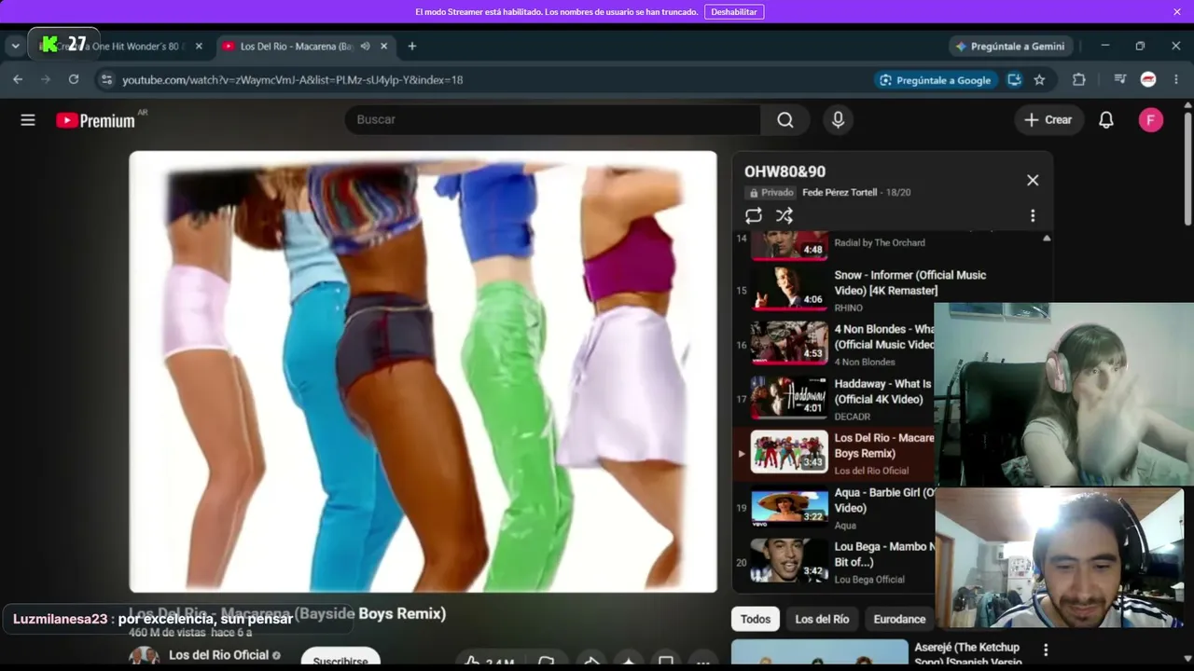Mute the Macarena tab audio icon
The width and height of the screenshot is (1194, 671).
[366, 46]
